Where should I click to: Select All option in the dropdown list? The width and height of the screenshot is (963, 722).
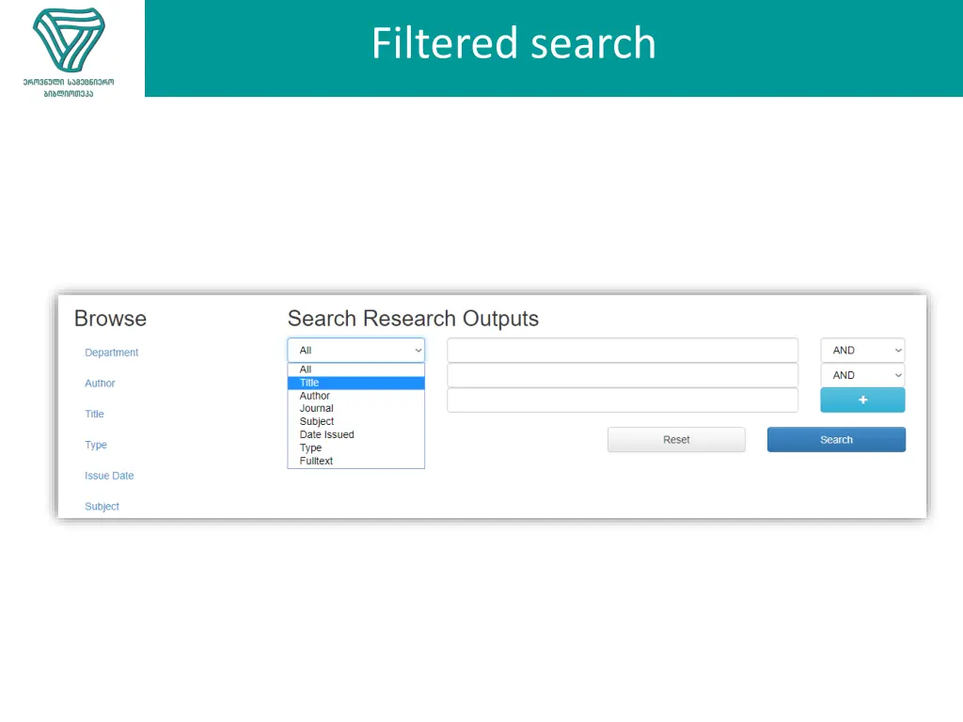point(356,369)
